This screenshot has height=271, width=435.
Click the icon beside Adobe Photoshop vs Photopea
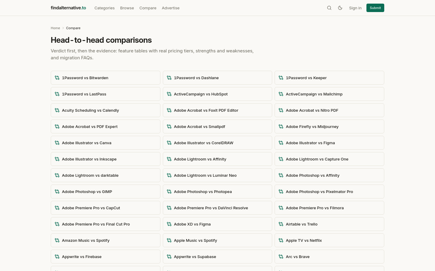click(x=169, y=192)
